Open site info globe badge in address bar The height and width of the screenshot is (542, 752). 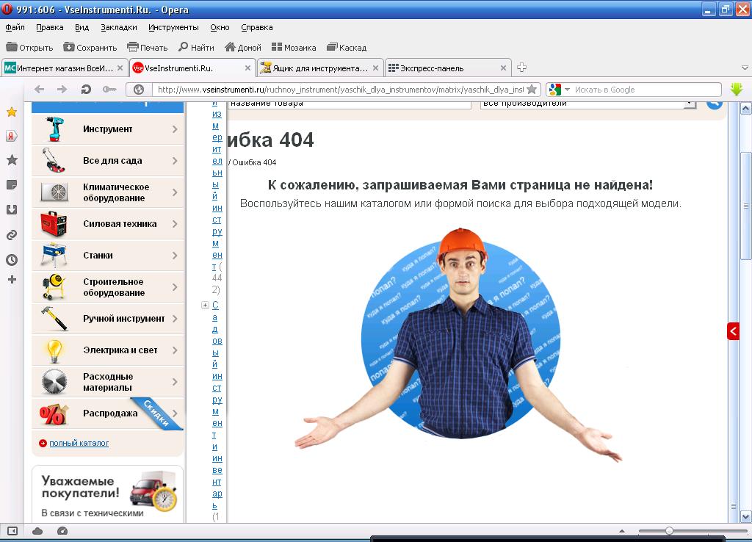(x=139, y=90)
